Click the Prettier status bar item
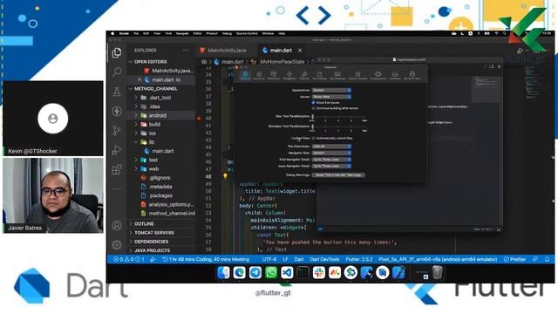Viewport: 558px width, 314px height. [514, 259]
